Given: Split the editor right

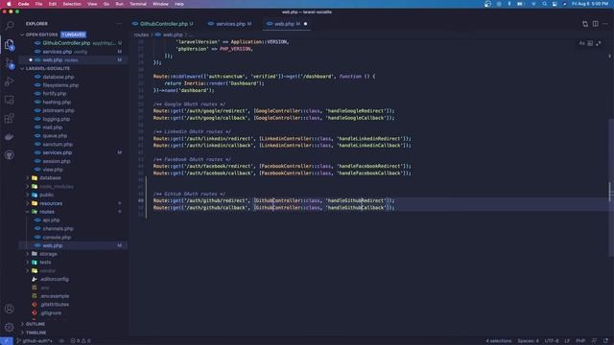Looking at the screenshot, I should [x=595, y=24].
